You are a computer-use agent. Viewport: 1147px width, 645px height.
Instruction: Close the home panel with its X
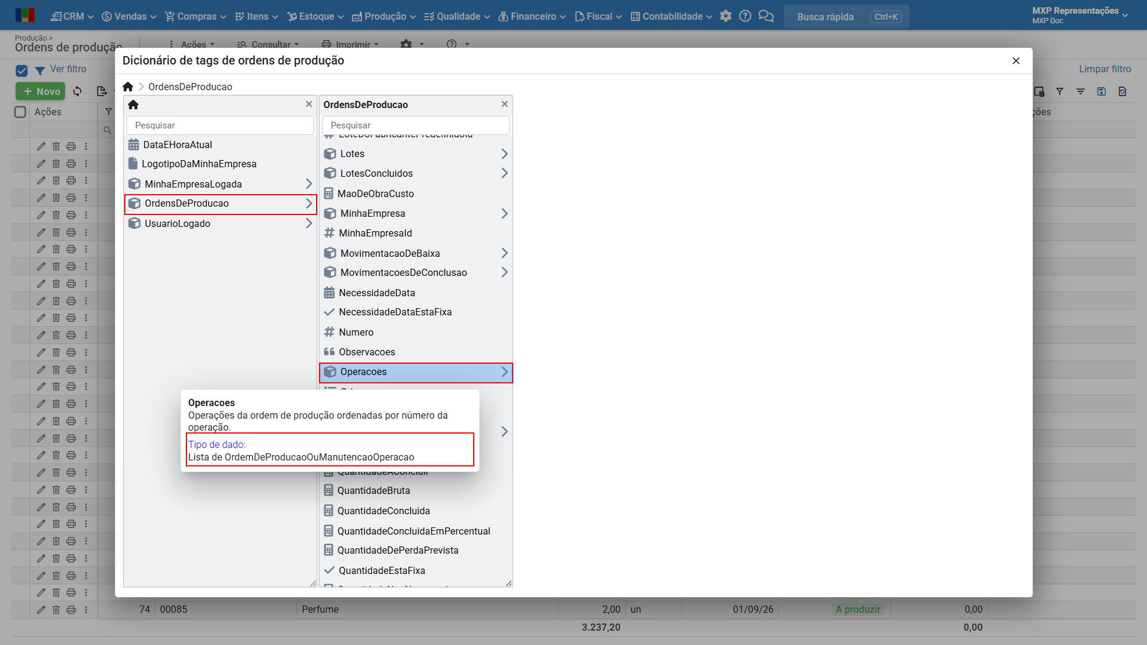coord(309,104)
